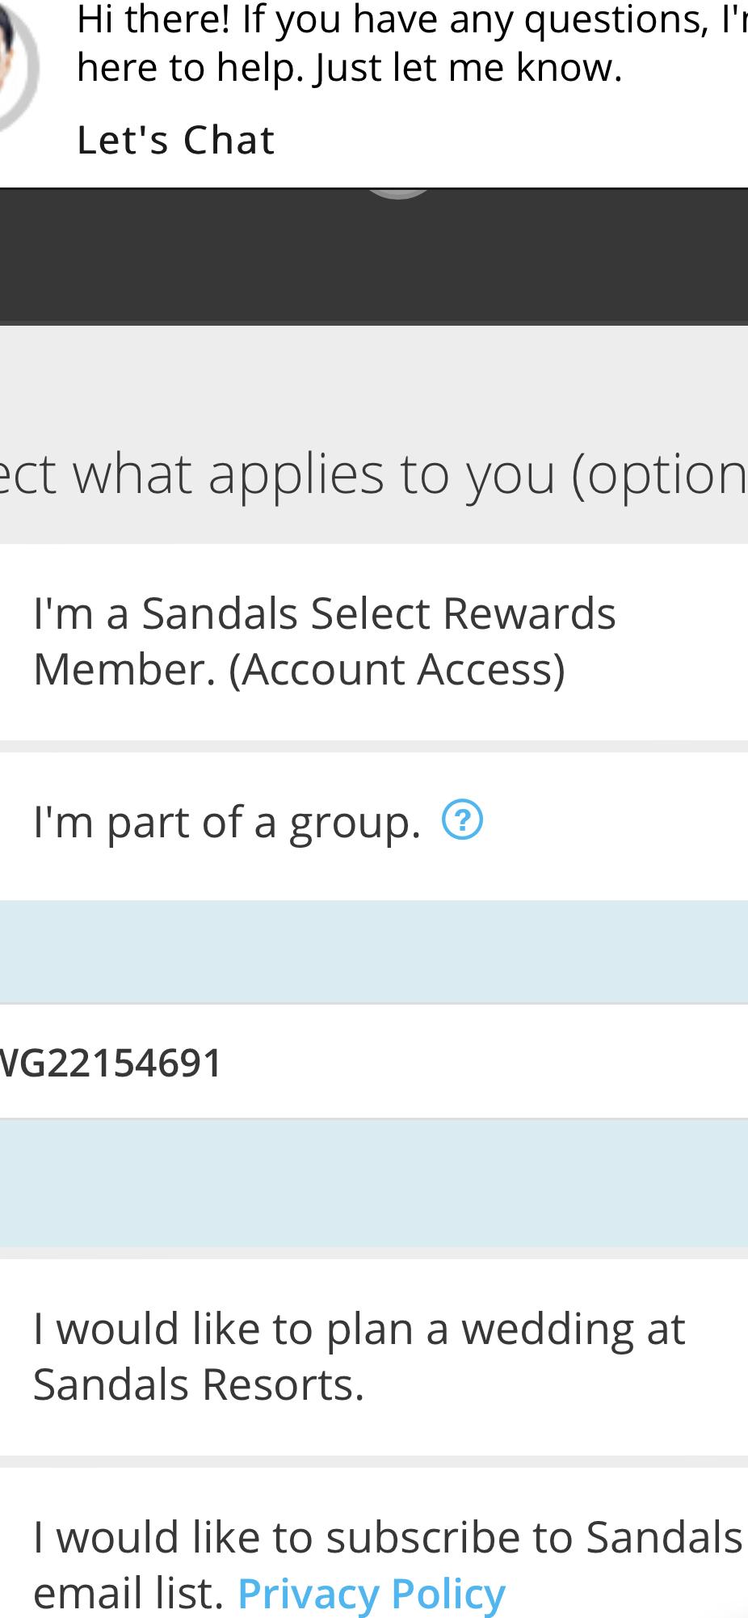
Task: Select the plan a wedding at Sandals option
Action: pyautogui.click(x=374, y=1356)
